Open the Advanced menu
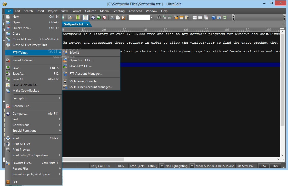The height and width of the screenshot is (186, 288). [135, 11]
